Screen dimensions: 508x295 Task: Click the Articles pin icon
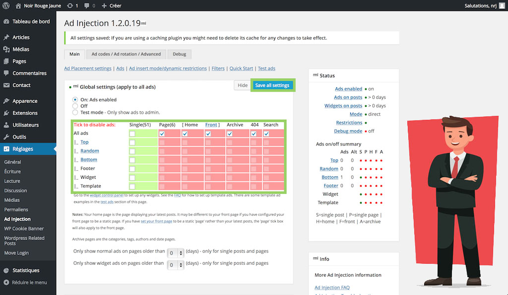[x=6, y=37]
